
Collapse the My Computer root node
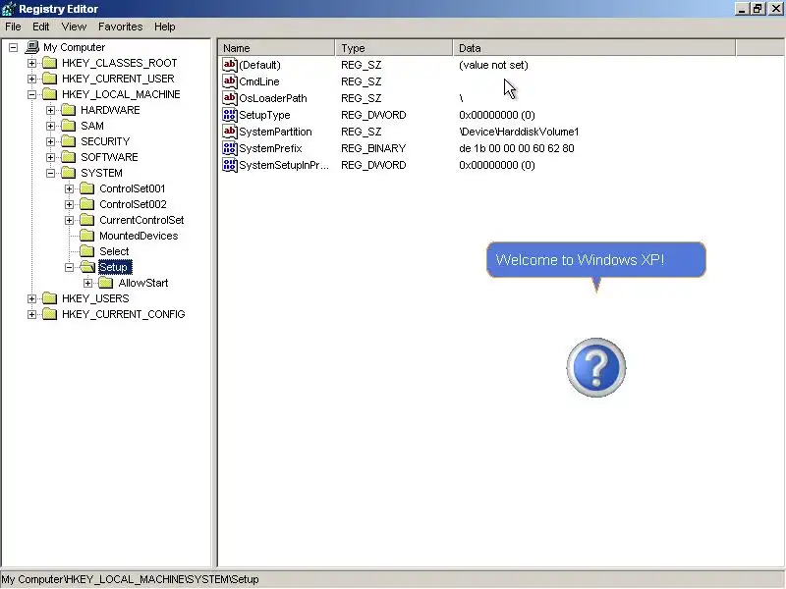click(x=14, y=47)
